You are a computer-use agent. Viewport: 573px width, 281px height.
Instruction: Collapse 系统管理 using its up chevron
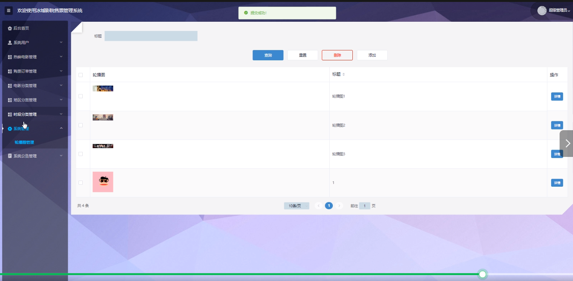[x=61, y=128]
